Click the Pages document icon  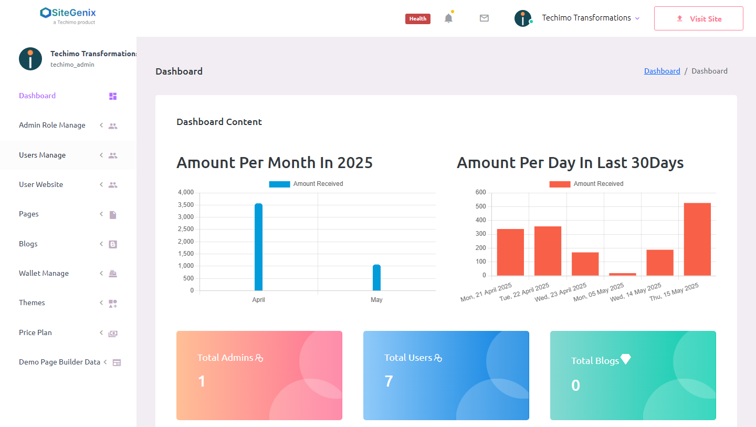(x=113, y=215)
